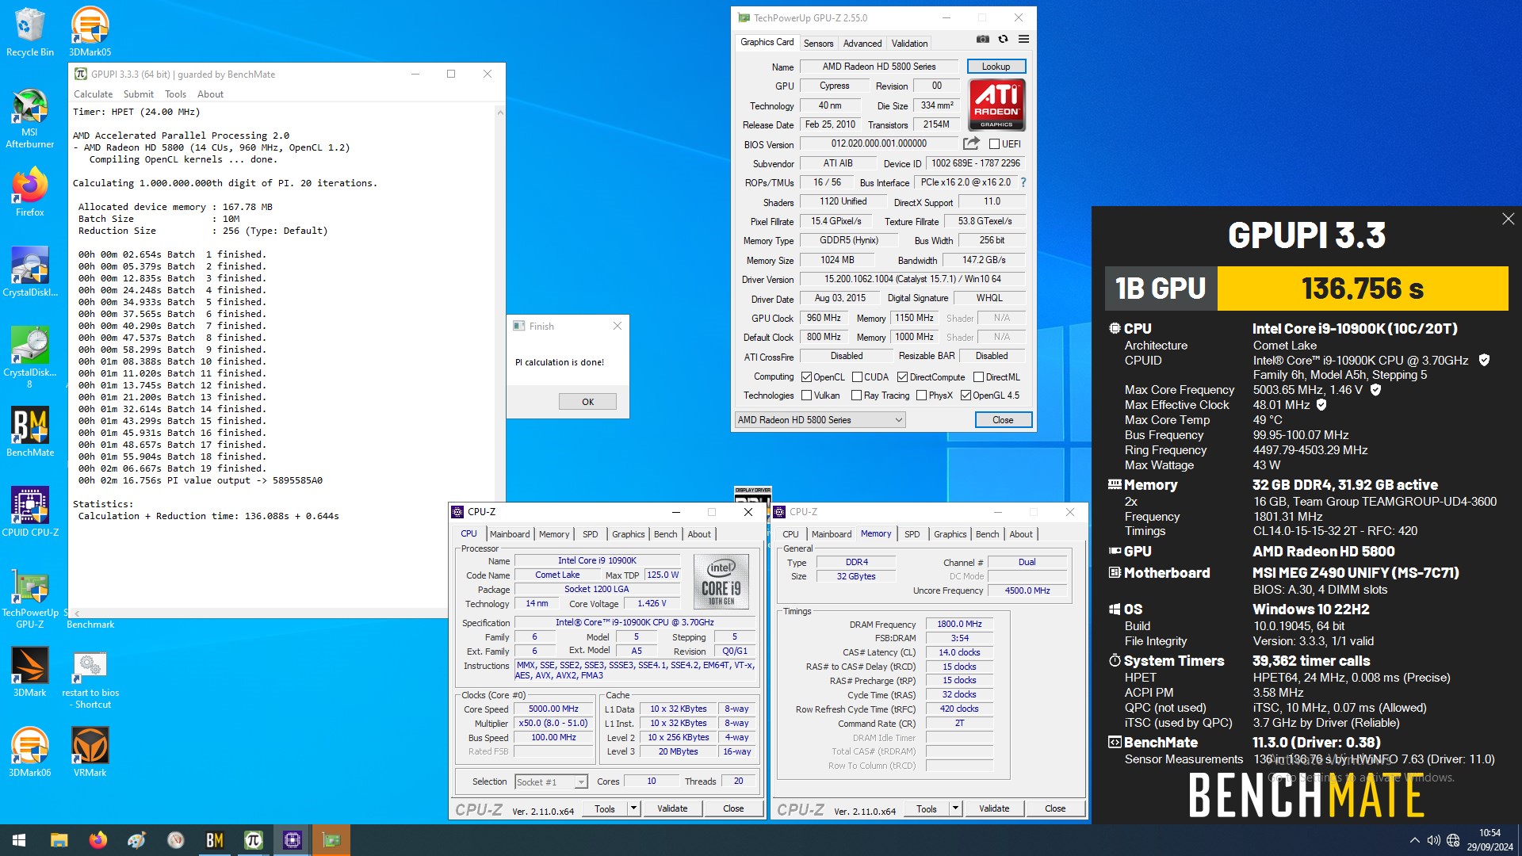The height and width of the screenshot is (856, 1522).
Task: Open the Tools menu in GPUPI
Action: click(175, 94)
